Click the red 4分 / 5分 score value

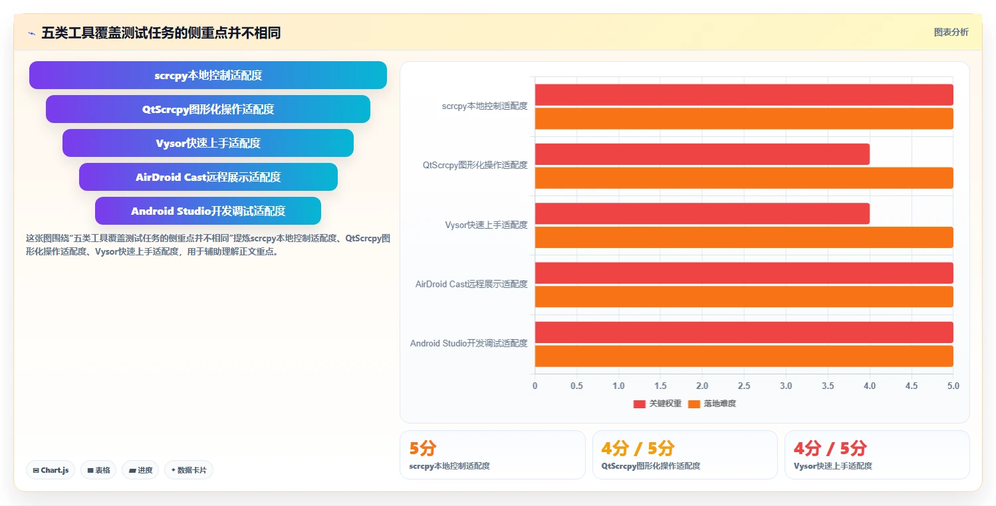tap(830, 448)
